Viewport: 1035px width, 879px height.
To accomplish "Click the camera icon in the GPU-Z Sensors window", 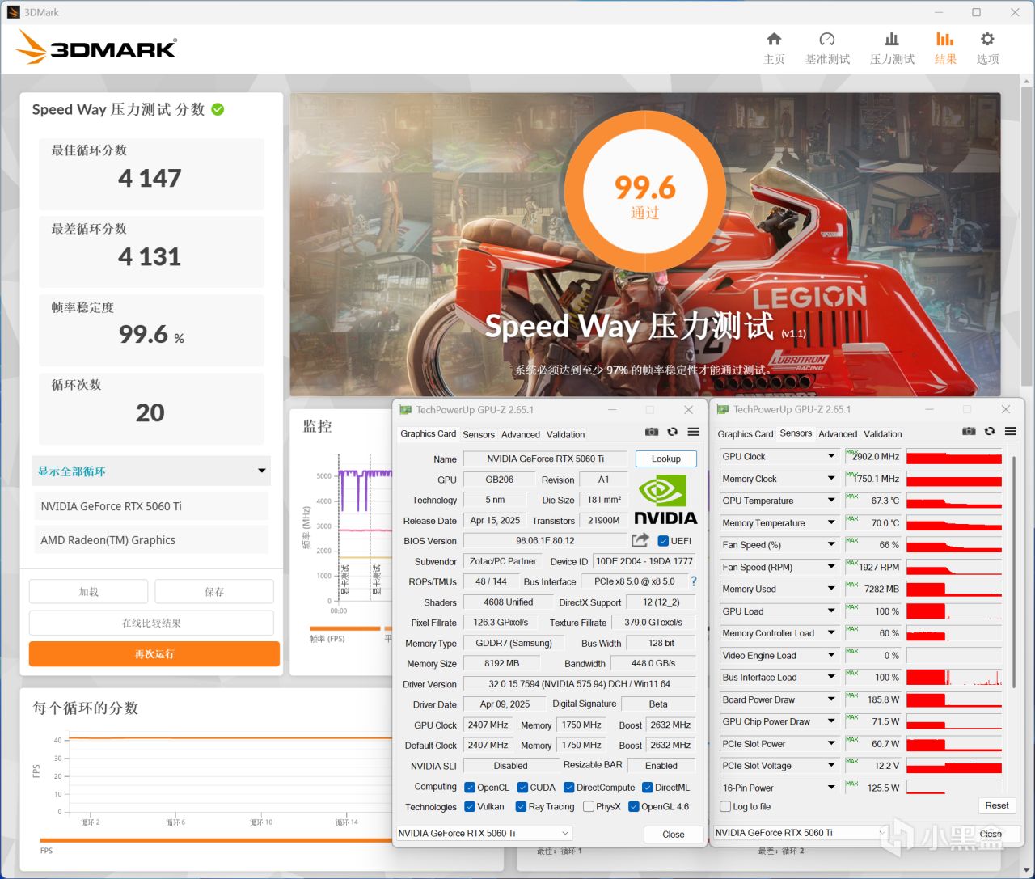I will pyautogui.click(x=969, y=432).
